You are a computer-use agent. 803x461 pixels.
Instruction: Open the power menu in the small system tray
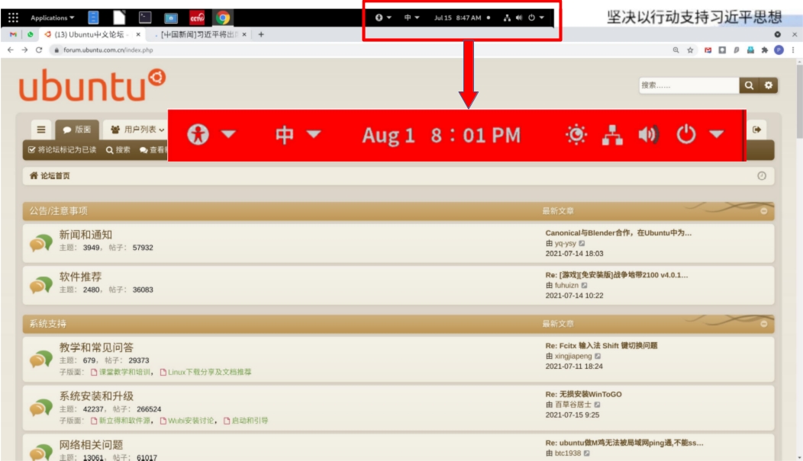tap(536, 18)
